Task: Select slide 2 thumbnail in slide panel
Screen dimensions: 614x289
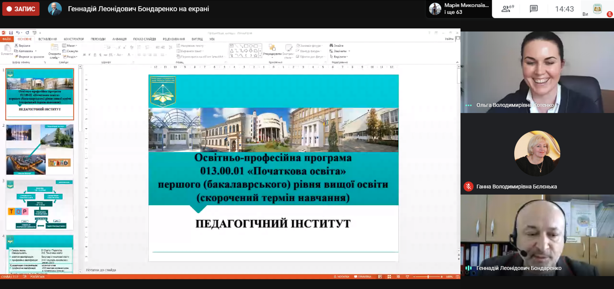Action: tap(40, 150)
